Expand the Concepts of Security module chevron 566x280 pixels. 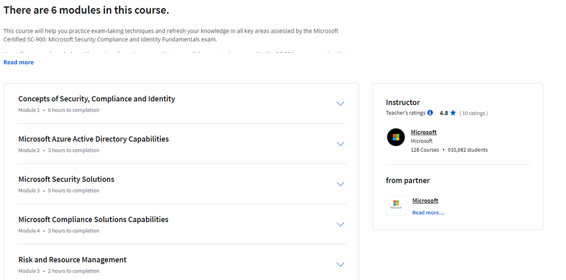click(x=340, y=104)
